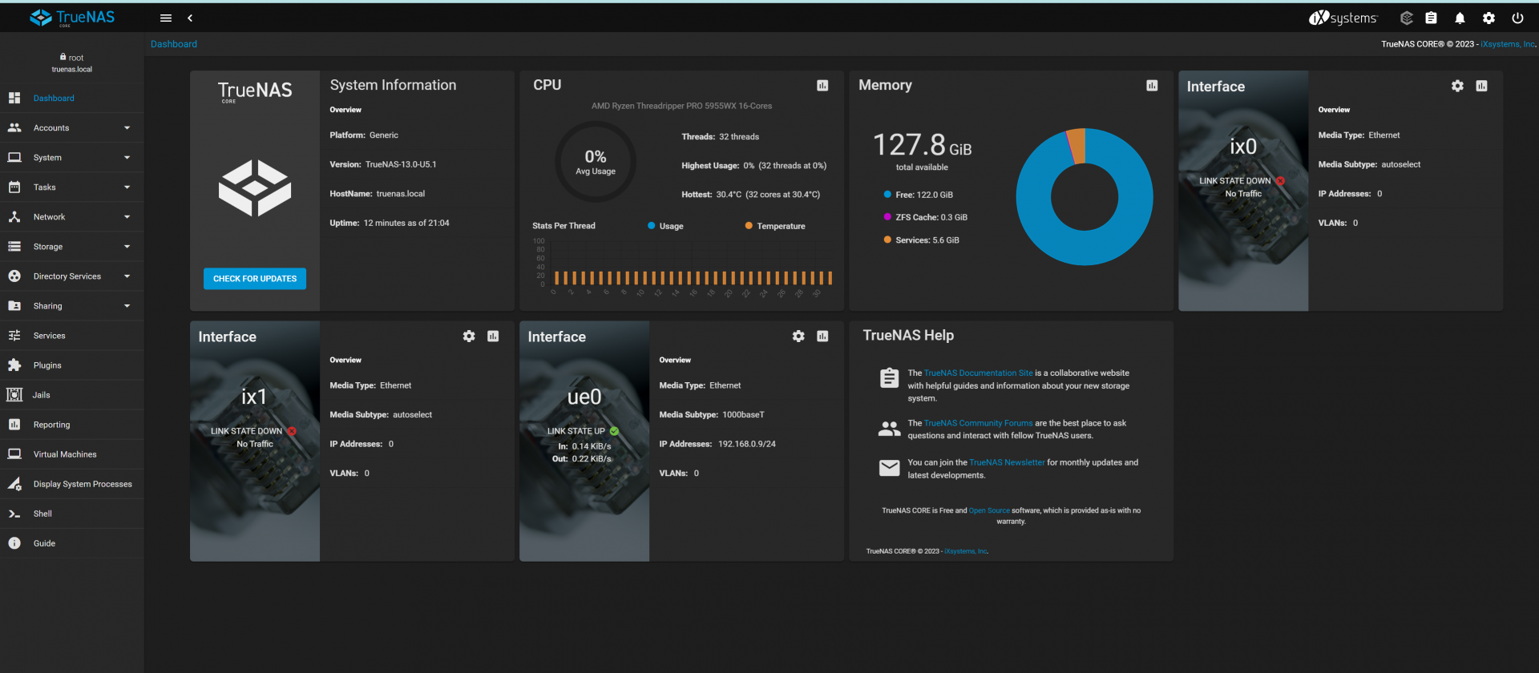This screenshot has height=673, width=1539.
Task: Open the TrueNAS Documentation Site link
Action: 978,373
